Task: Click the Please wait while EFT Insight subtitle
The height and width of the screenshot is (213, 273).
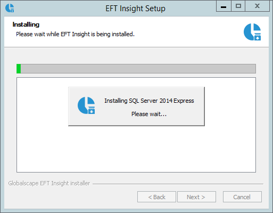Action: coord(75,34)
